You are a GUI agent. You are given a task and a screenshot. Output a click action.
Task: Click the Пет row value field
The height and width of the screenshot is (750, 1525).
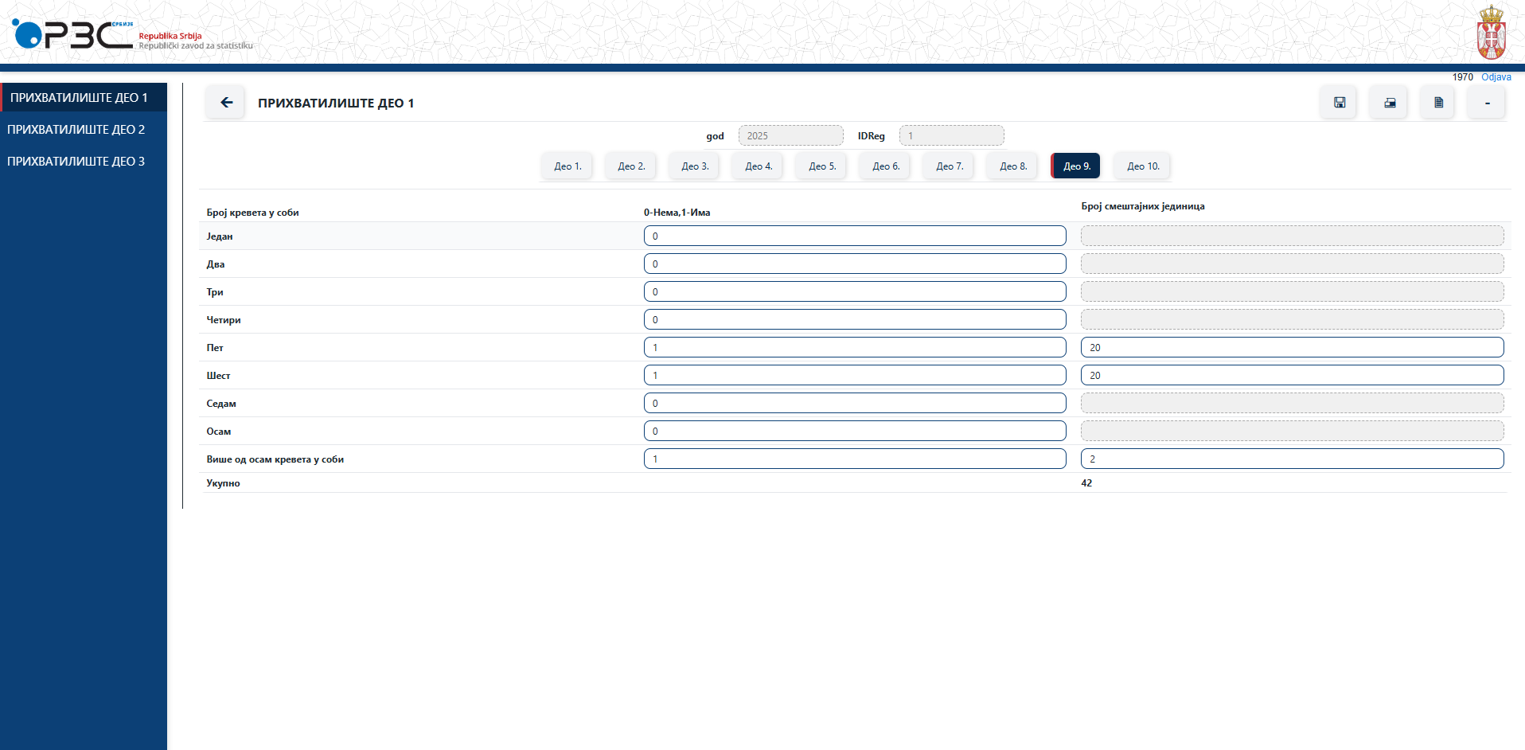point(855,347)
